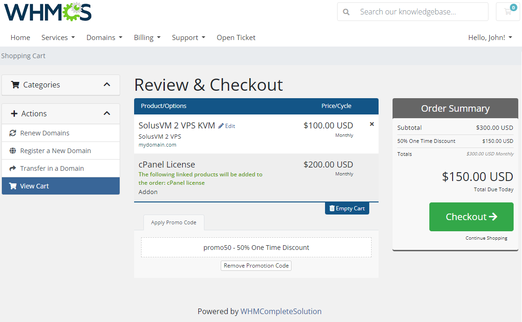522x322 pixels.
Task: Go to the Home menu item
Action: click(x=20, y=38)
